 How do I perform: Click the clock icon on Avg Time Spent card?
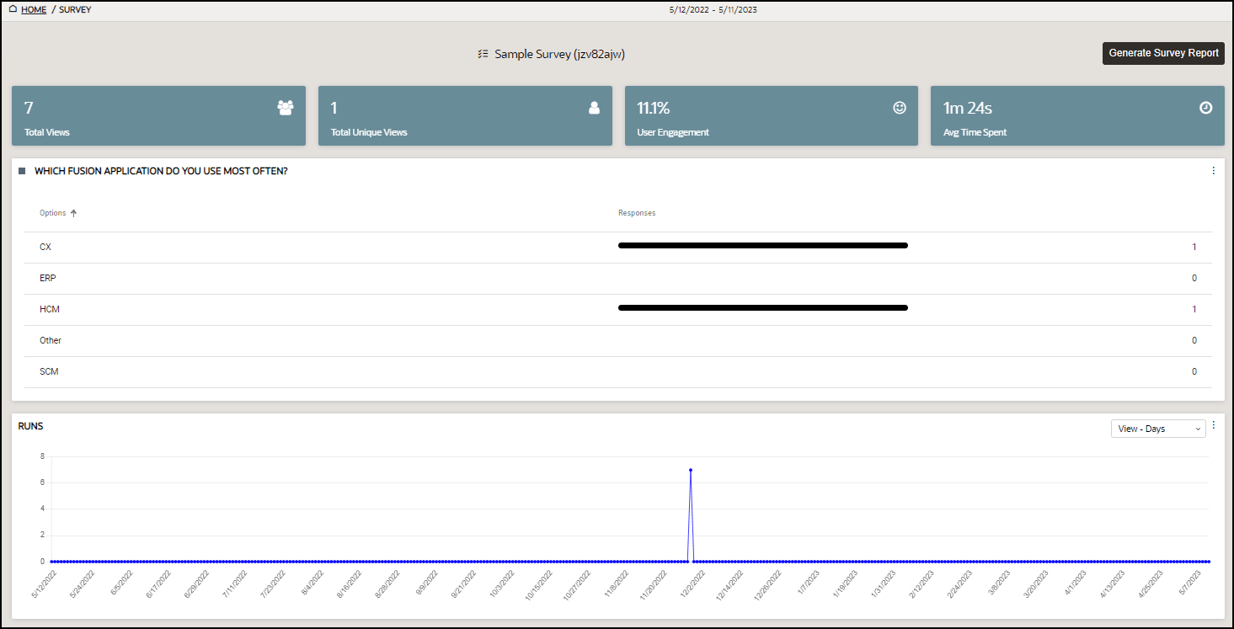[x=1206, y=108]
